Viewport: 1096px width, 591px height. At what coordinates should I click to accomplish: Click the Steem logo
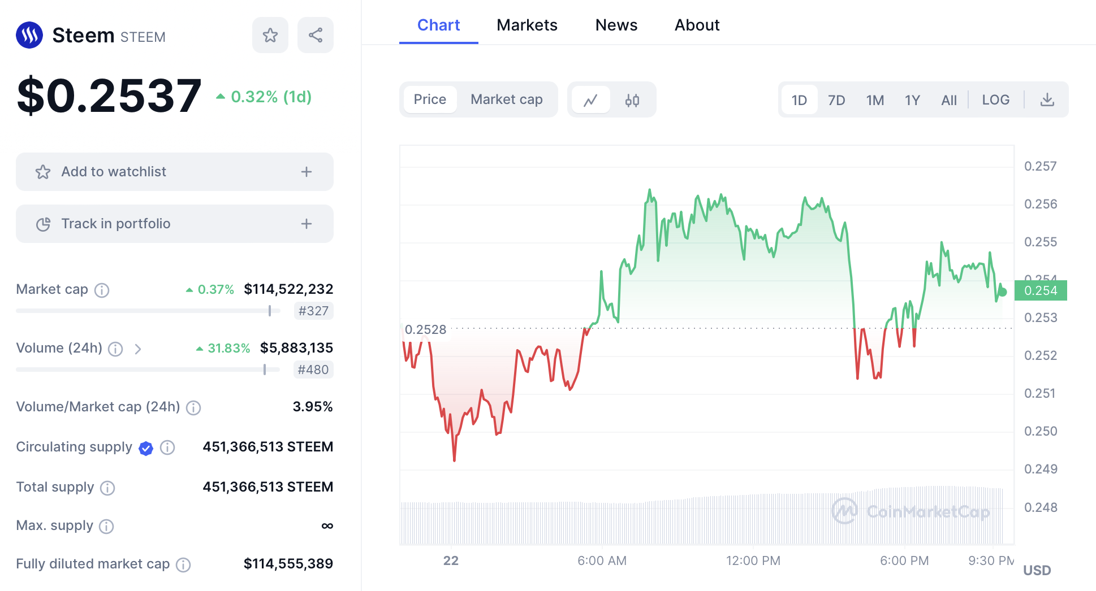(29, 36)
